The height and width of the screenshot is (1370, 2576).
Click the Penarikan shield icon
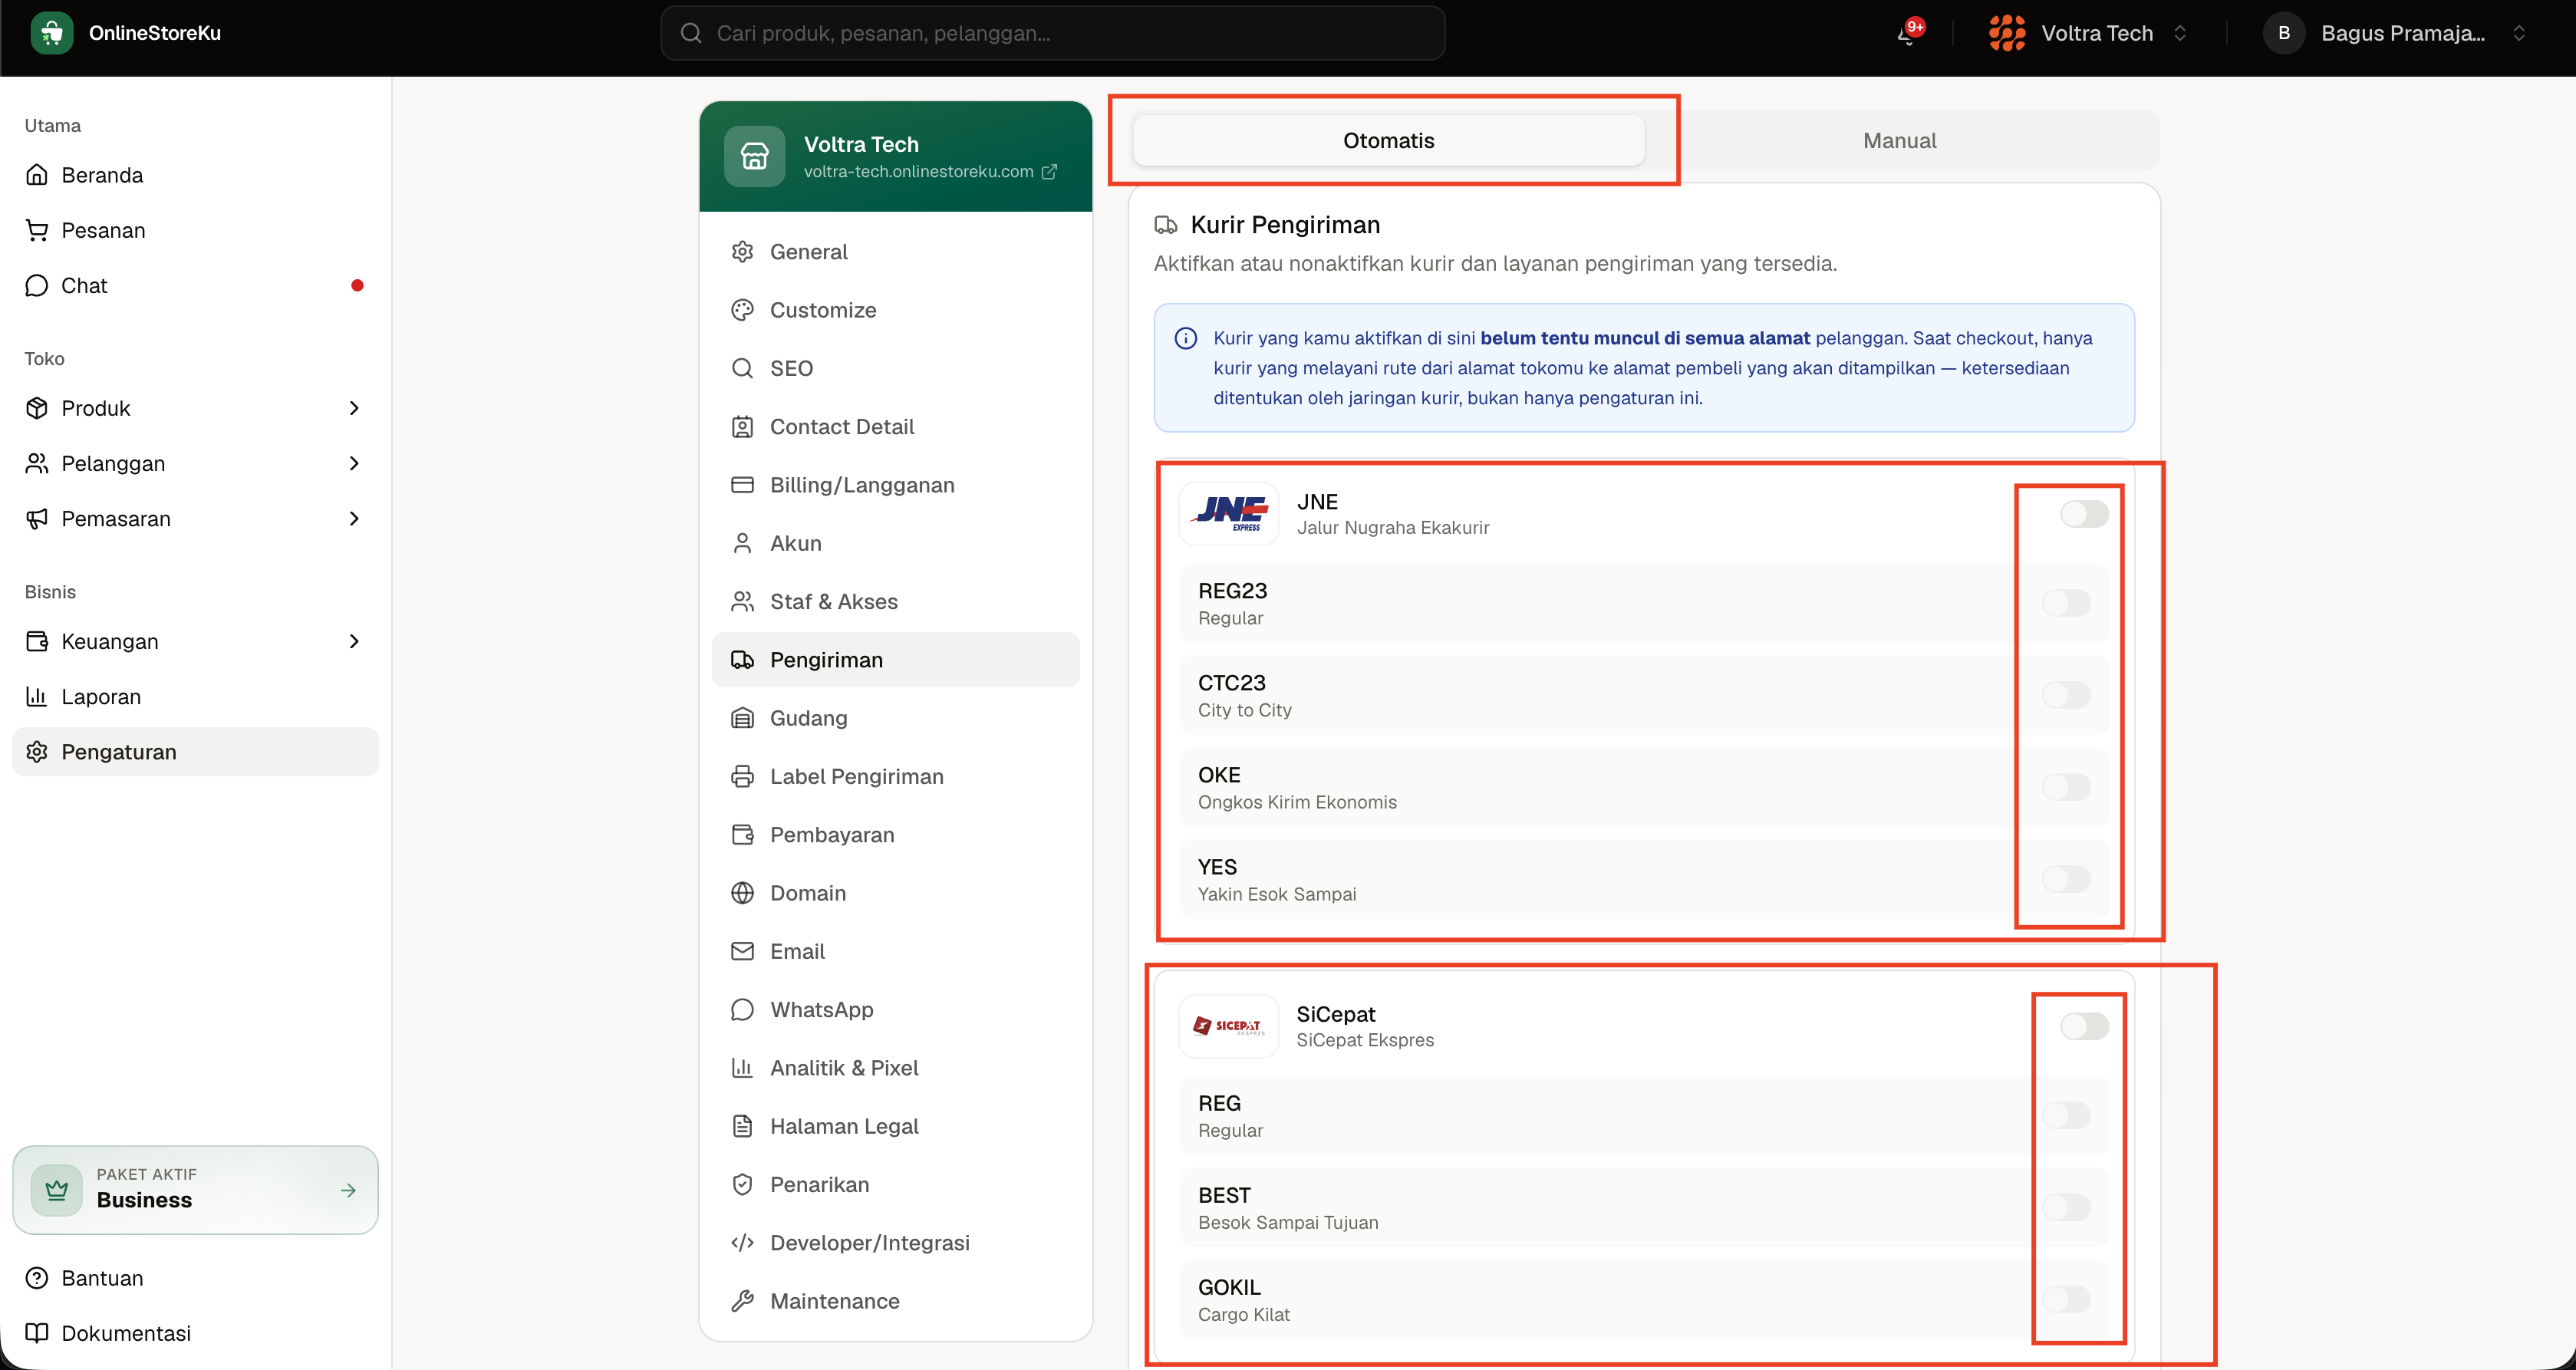[x=742, y=1184]
